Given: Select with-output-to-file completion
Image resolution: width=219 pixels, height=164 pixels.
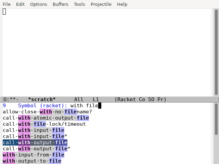Looking at the screenshot, I should click(x=32, y=161).
